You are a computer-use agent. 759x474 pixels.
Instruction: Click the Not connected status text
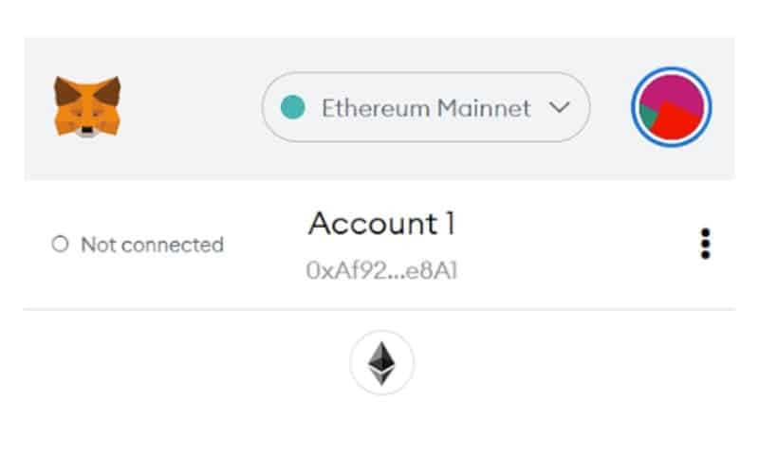152,245
